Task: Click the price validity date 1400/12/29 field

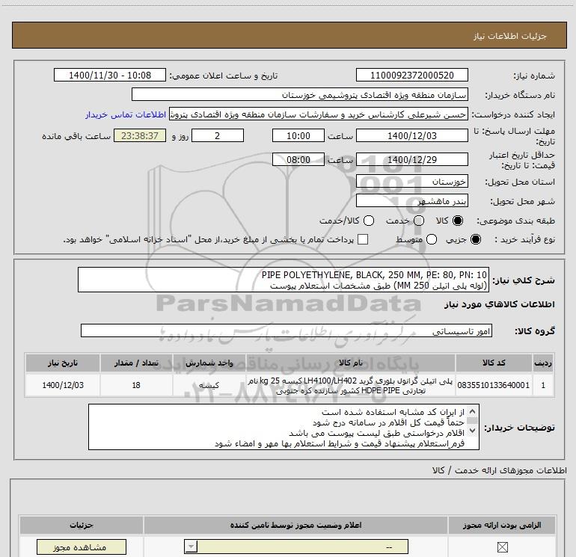Action: [x=411, y=159]
